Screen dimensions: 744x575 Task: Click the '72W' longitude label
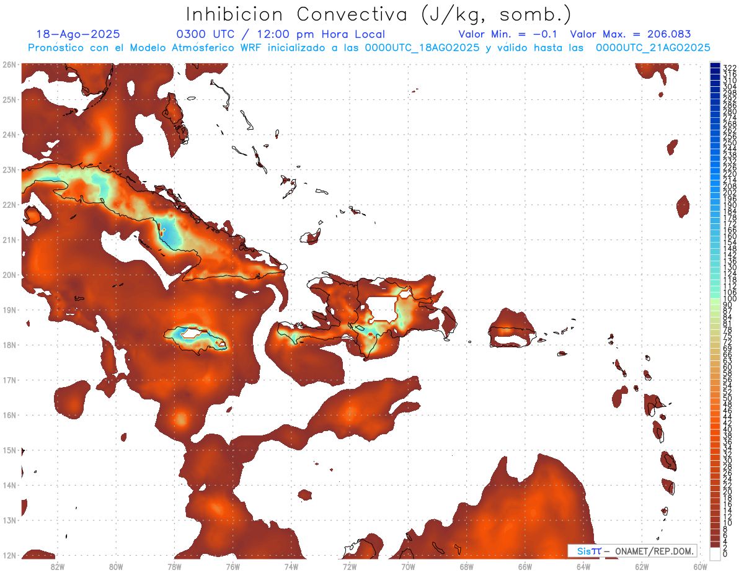[350, 566]
